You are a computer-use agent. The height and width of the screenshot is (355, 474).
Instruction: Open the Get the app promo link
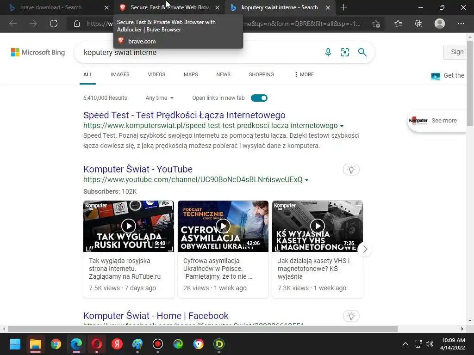(x=448, y=75)
